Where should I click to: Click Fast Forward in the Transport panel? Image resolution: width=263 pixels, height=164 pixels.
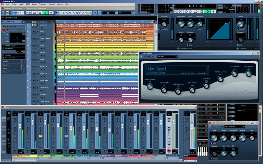pos(186,11)
